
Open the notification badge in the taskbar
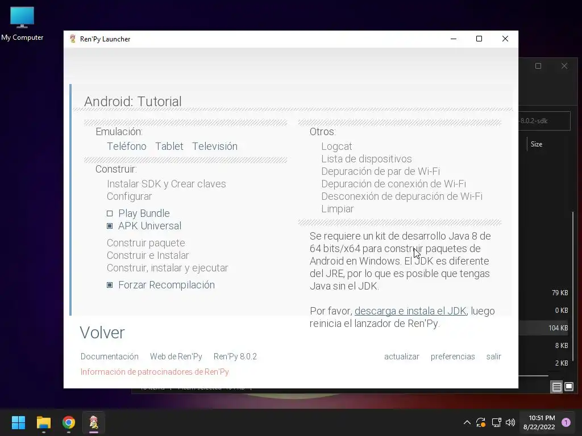(x=566, y=422)
